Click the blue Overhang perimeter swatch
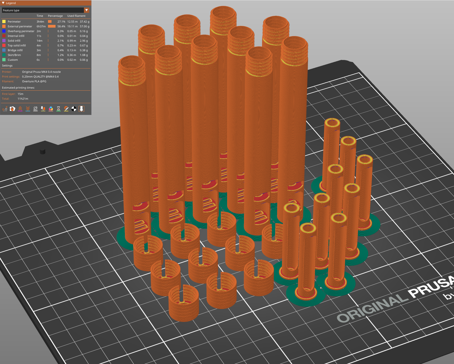This screenshot has height=364, width=454. coord(4,31)
